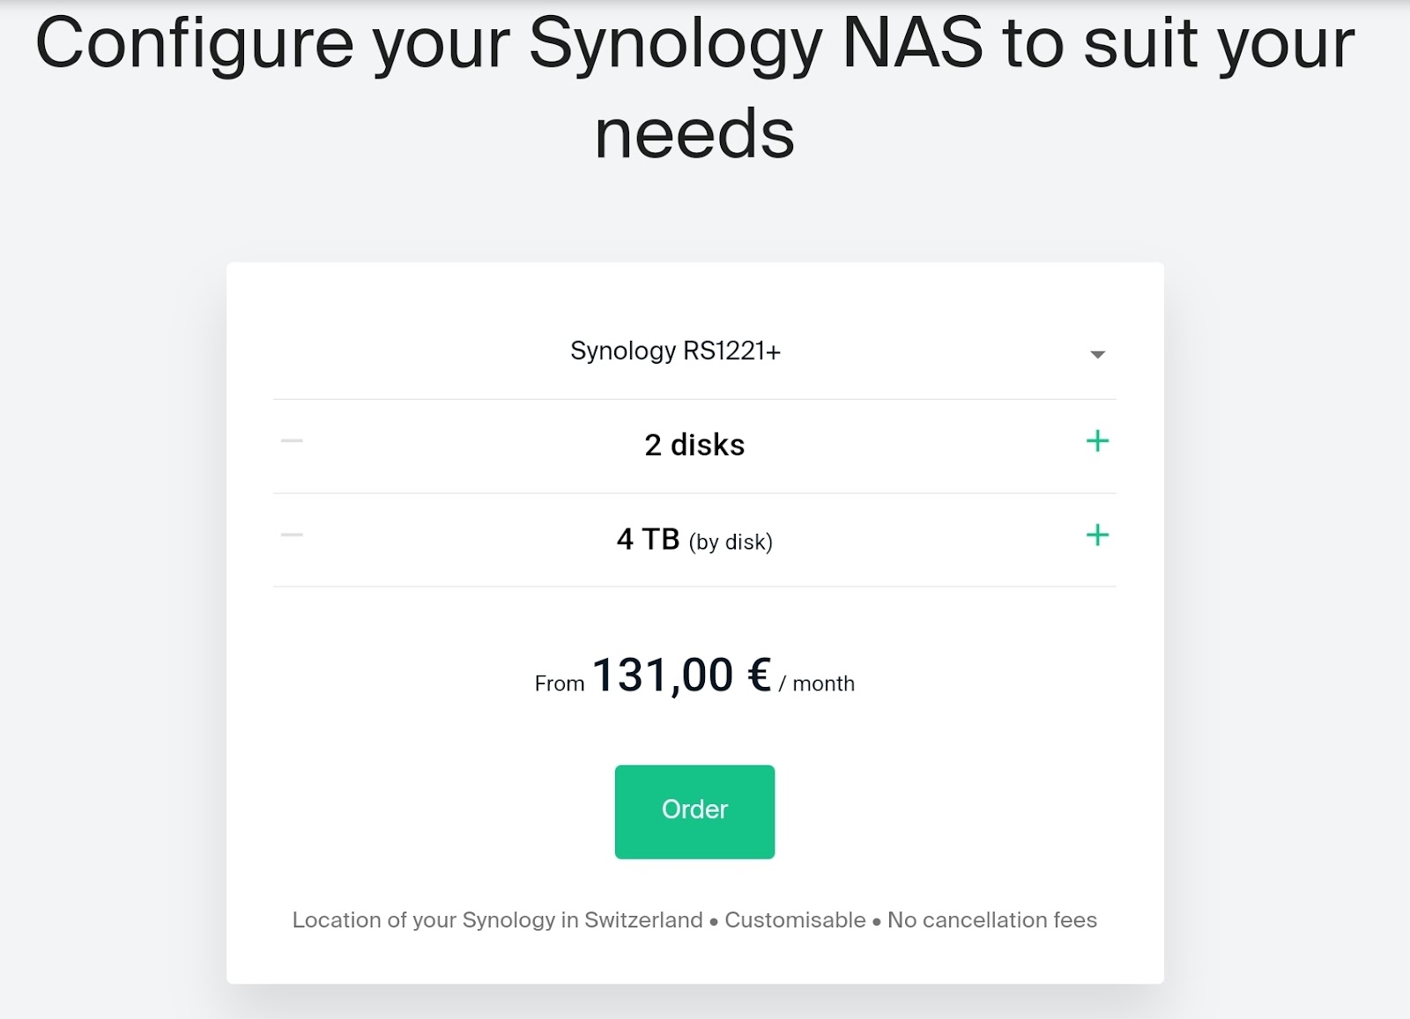This screenshot has height=1019, width=1410.
Task: Click the word 'needs' in the heading
Action: [x=694, y=134]
